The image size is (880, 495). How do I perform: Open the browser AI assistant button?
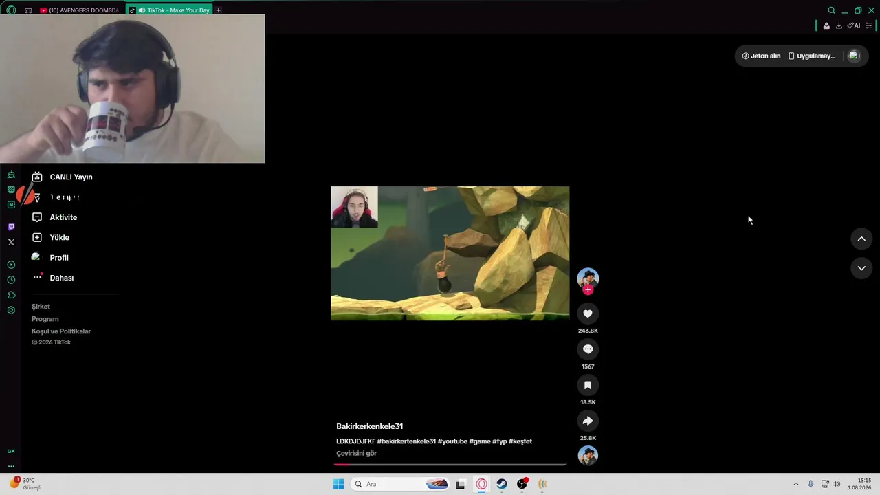(x=854, y=25)
